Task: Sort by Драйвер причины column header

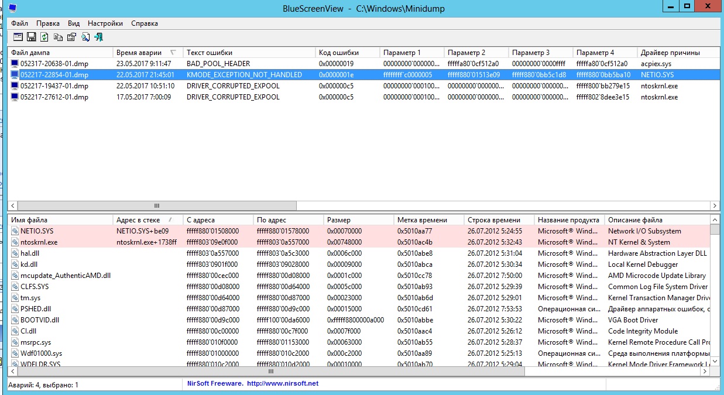Action: pos(670,53)
